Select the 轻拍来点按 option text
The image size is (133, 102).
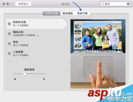pos(19,22)
